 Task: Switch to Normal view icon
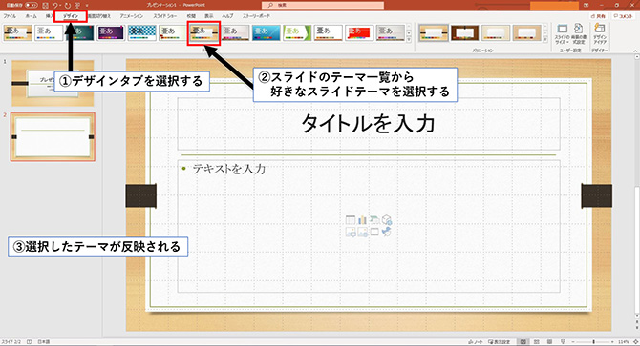tap(523, 342)
